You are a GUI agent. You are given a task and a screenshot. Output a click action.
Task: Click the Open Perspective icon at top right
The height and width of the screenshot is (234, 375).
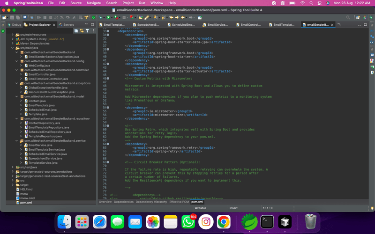coord(358,17)
